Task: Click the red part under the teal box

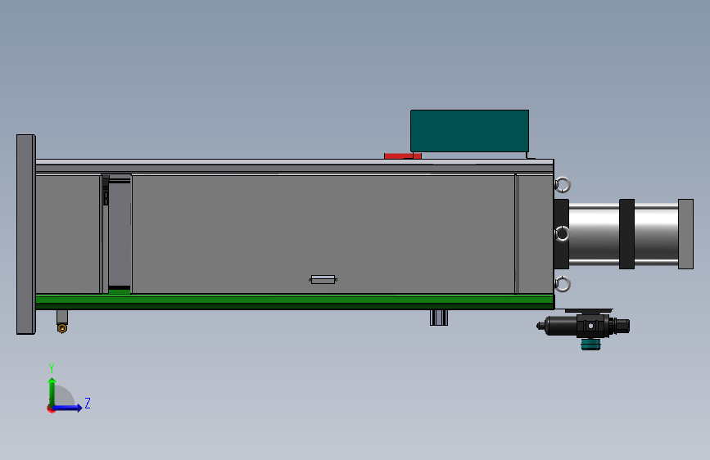Action: click(x=403, y=156)
